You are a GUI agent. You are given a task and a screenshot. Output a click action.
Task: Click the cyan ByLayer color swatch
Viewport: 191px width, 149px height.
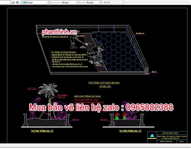click(25, 2)
